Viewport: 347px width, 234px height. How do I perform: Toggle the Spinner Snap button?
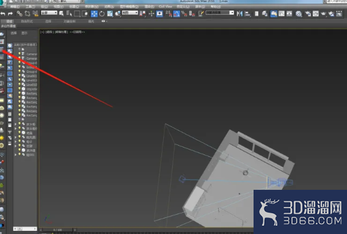(x=192, y=14)
